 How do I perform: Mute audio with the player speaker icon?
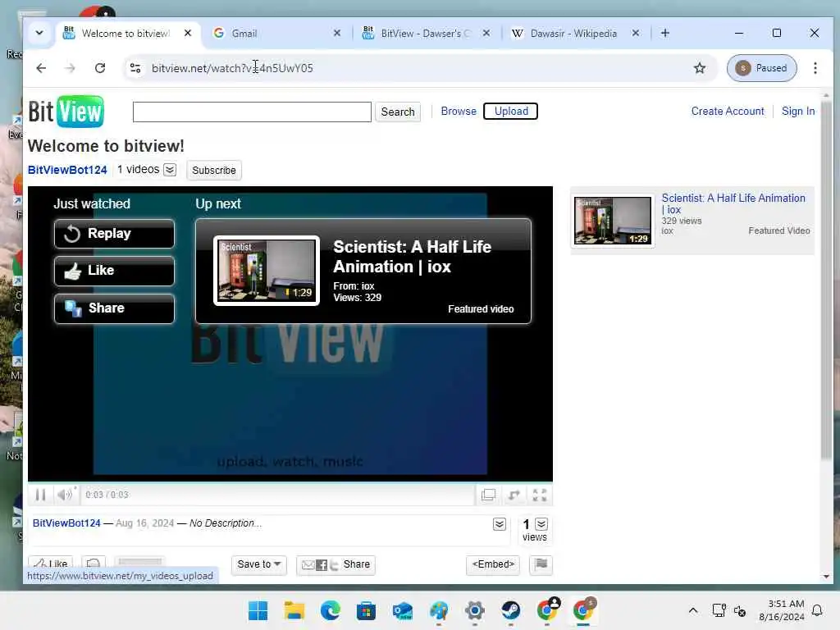tap(65, 495)
